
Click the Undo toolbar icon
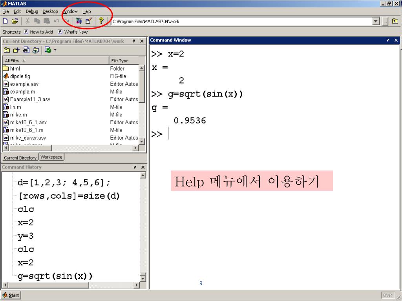pyautogui.click(x=57, y=21)
